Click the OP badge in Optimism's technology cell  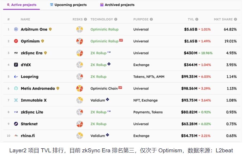tap(121, 40)
